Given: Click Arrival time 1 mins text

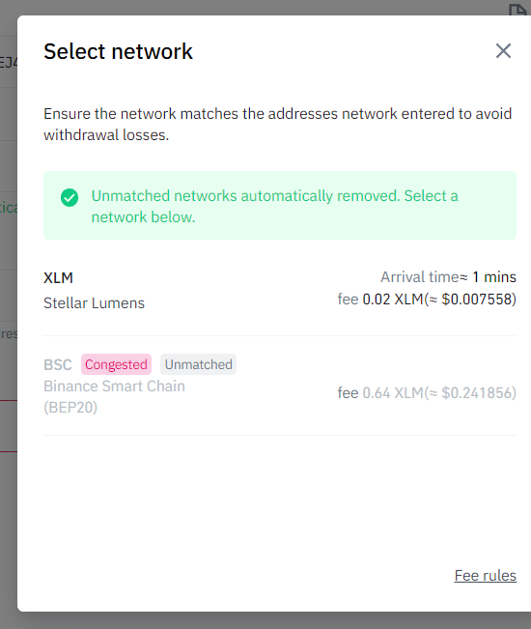Looking at the screenshot, I should click(x=448, y=276).
